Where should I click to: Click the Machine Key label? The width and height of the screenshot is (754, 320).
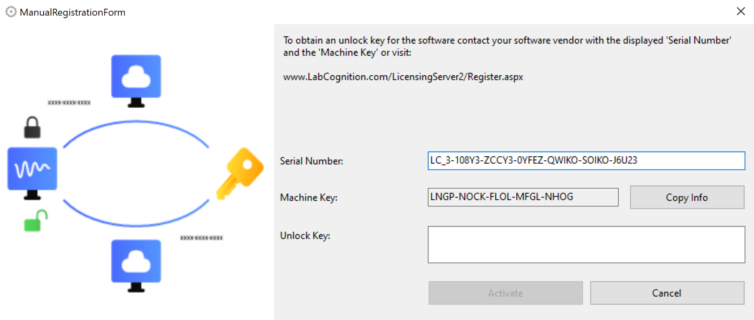[x=308, y=198]
